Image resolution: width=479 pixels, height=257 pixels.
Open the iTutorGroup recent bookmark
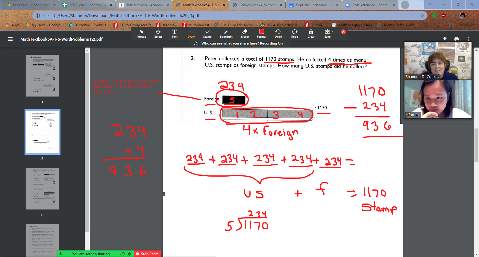132,25
